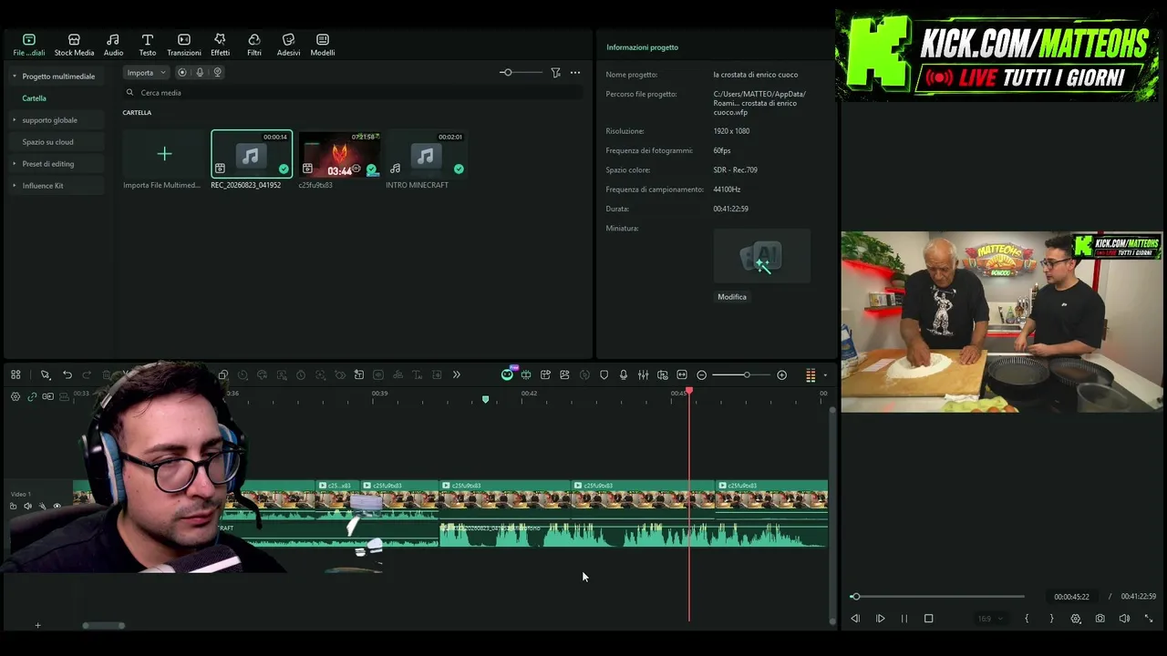Add a new track with plus button
The image size is (1167, 656).
pos(37,625)
